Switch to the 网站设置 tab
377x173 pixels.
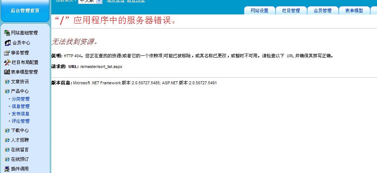coord(259,11)
